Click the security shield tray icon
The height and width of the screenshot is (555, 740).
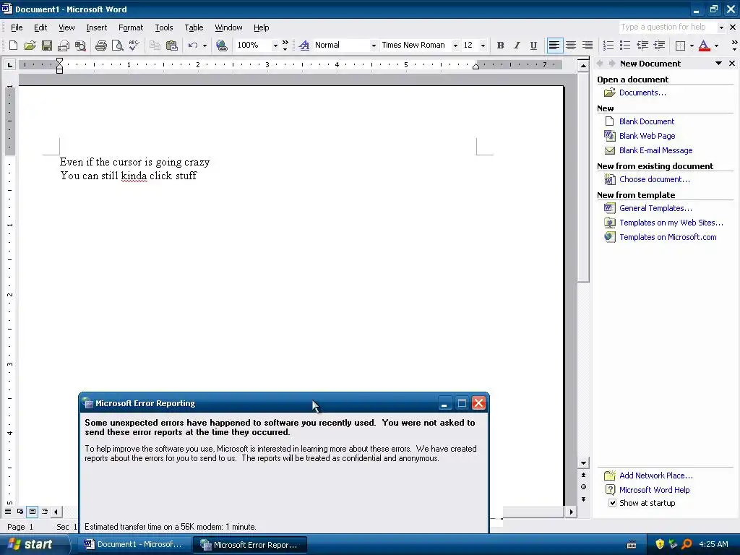coord(660,544)
